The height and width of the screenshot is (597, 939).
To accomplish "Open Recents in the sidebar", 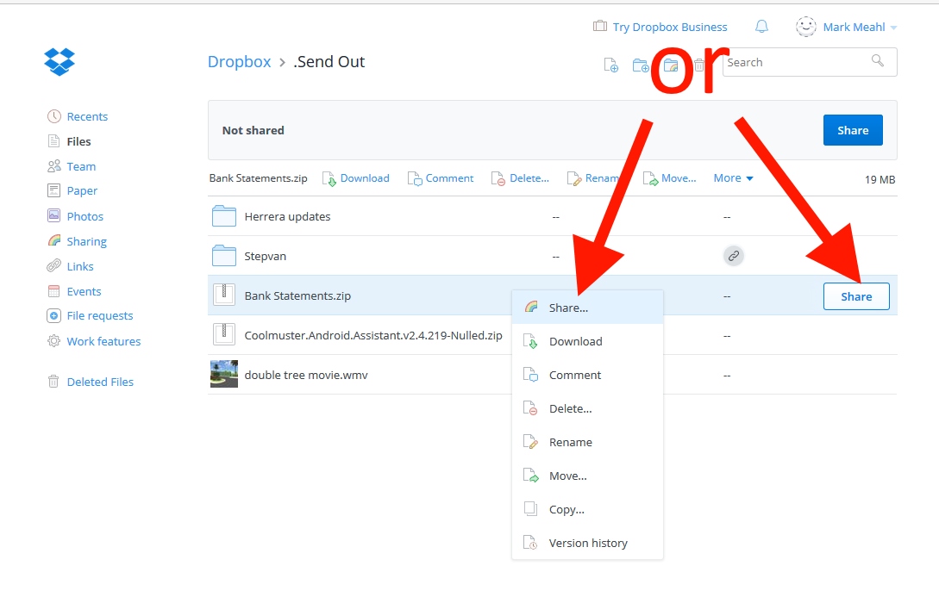I will pyautogui.click(x=78, y=116).
